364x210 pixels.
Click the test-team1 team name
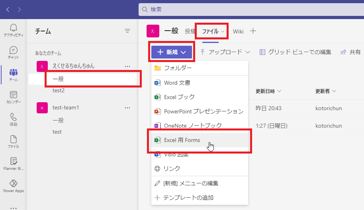(x=66, y=107)
